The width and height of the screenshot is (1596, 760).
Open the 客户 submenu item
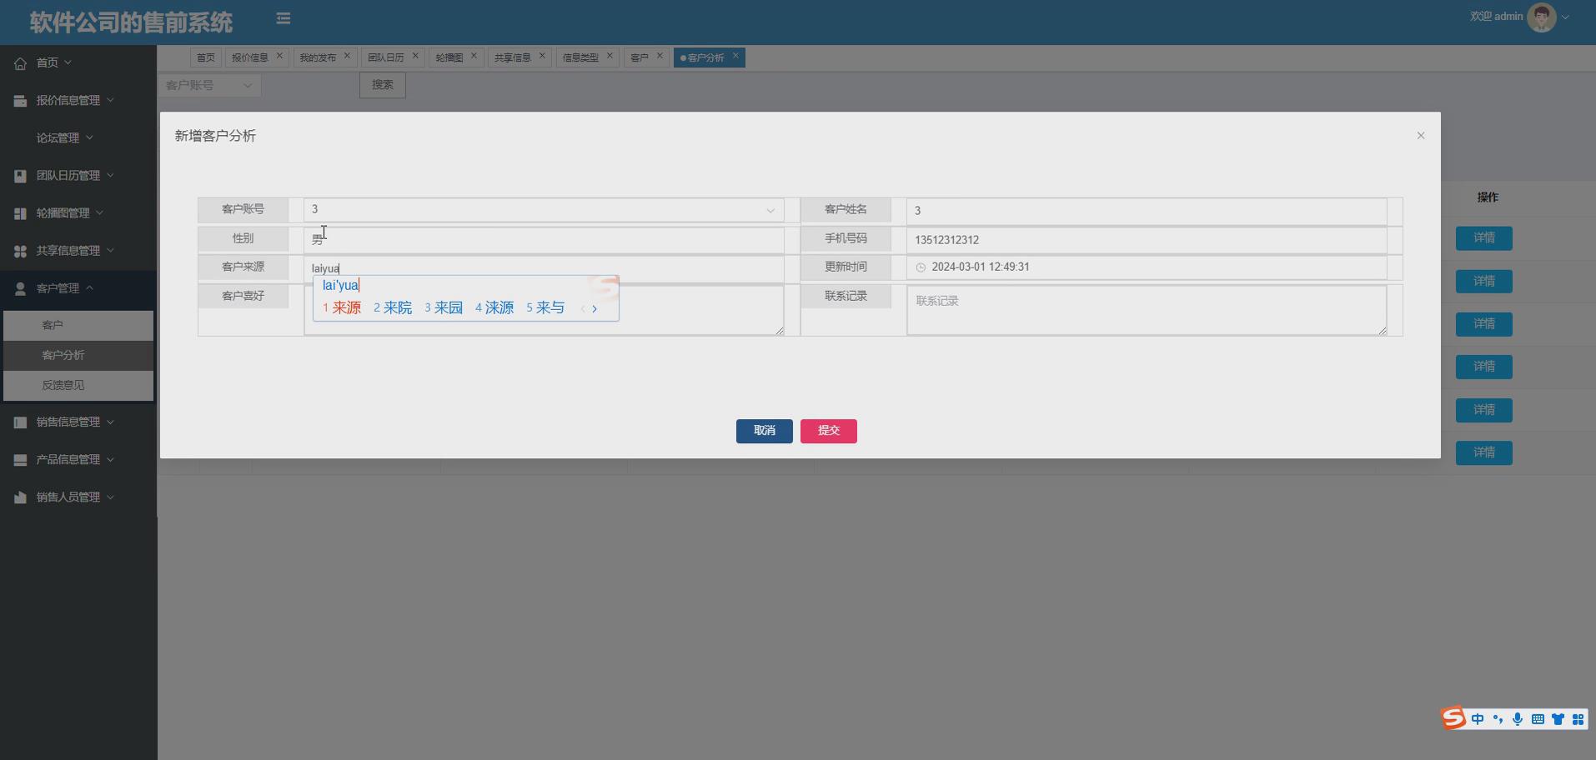click(78, 325)
